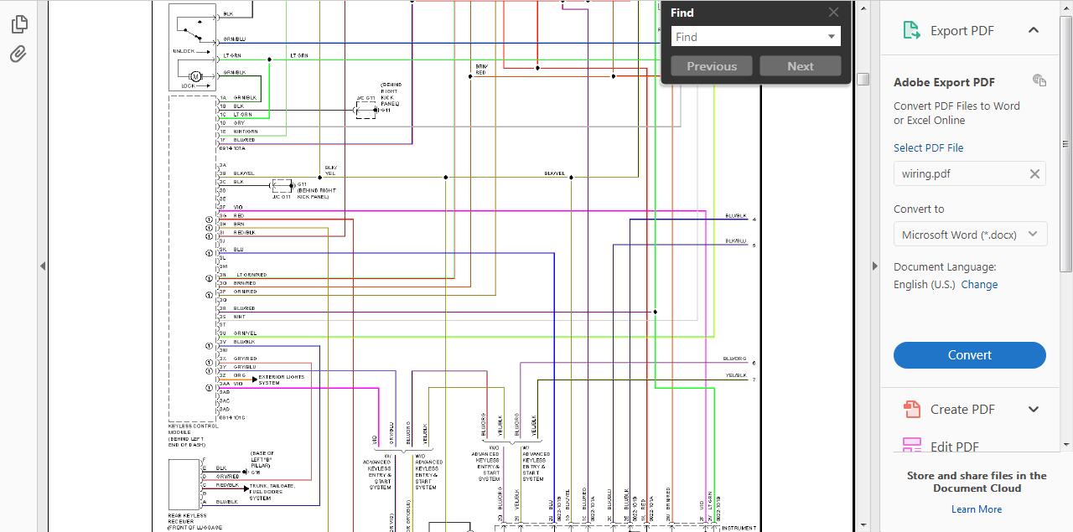Click inside the Find text field
Viewport: 1073px width, 532px height.
pos(748,37)
